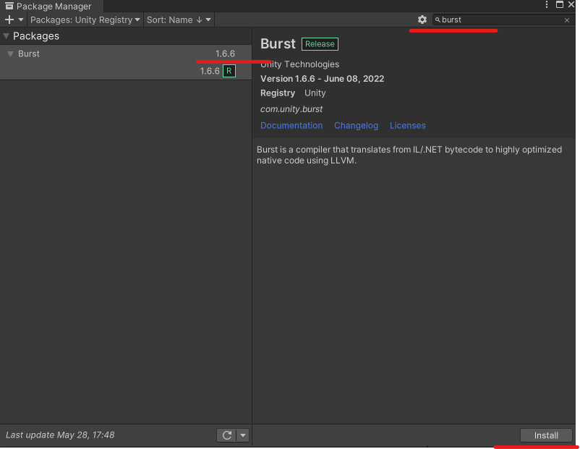The width and height of the screenshot is (580, 449).
Task: Click the search field containing burst
Action: pos(503,20)
